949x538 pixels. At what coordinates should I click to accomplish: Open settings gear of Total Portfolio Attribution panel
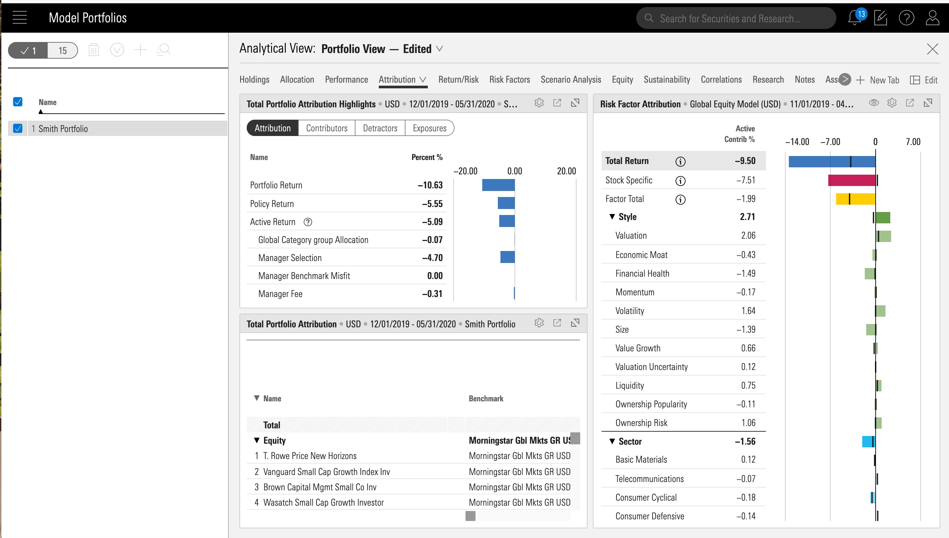click(539, 323)
